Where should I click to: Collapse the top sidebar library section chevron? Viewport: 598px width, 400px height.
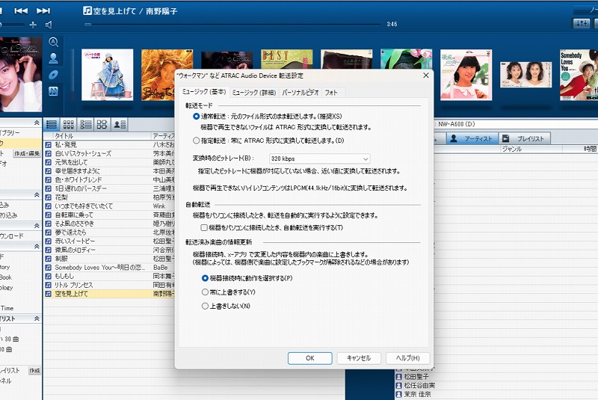[37, 123]
